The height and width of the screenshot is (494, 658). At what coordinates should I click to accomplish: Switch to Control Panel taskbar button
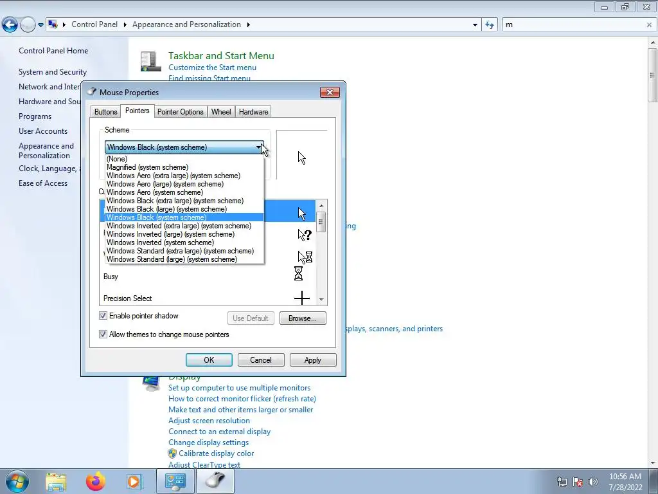(x=175, y=481)
